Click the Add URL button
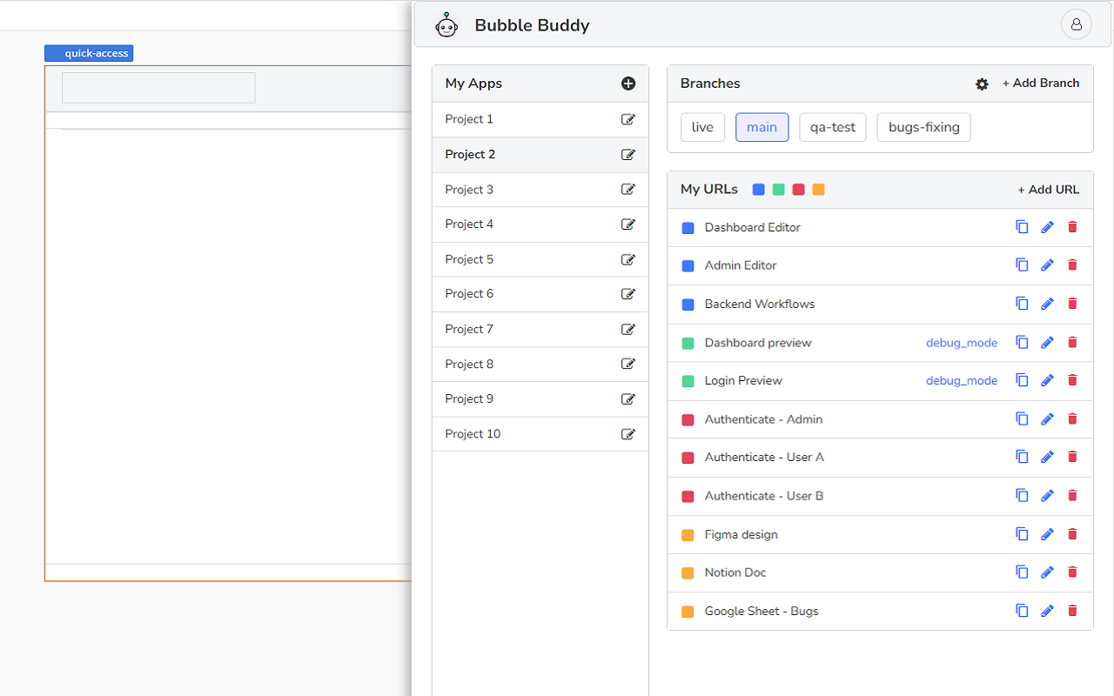This screenshot has height=696, width=1114. tap(1048, 190)
